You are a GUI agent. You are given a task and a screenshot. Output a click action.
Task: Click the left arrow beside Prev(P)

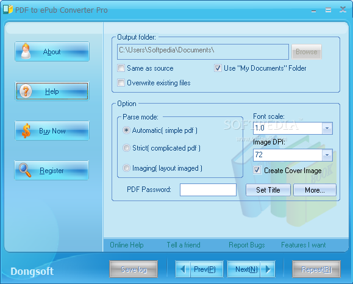point(183,269)
